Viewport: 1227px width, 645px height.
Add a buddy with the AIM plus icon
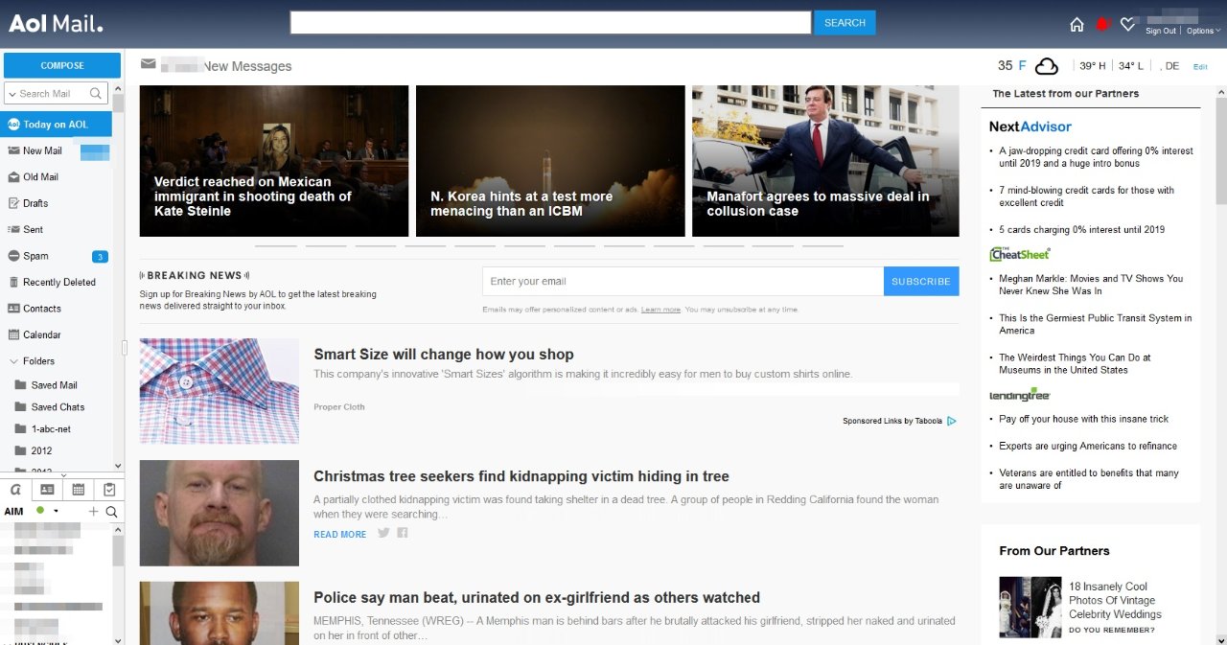point(93,512)
